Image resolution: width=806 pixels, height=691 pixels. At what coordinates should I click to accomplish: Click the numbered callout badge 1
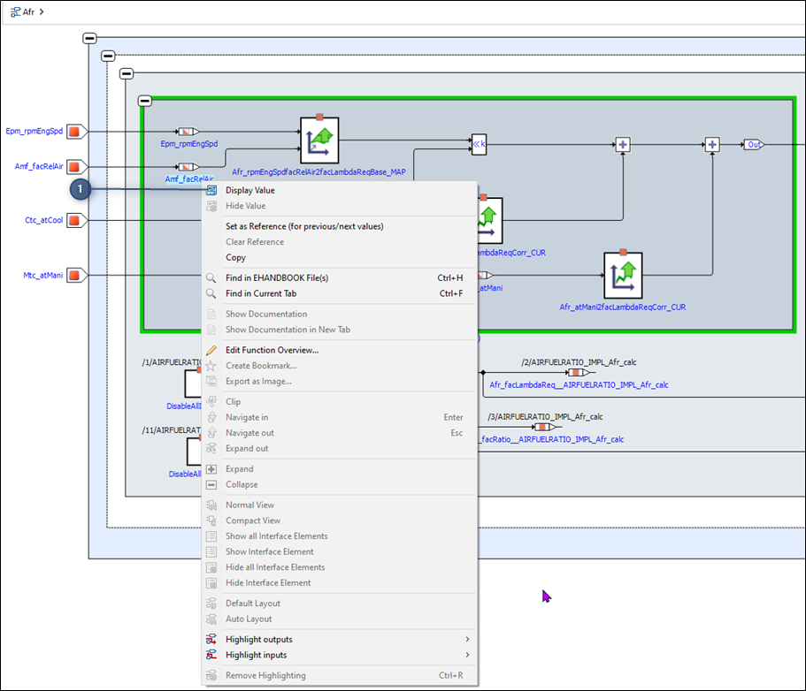coord(81,189)
